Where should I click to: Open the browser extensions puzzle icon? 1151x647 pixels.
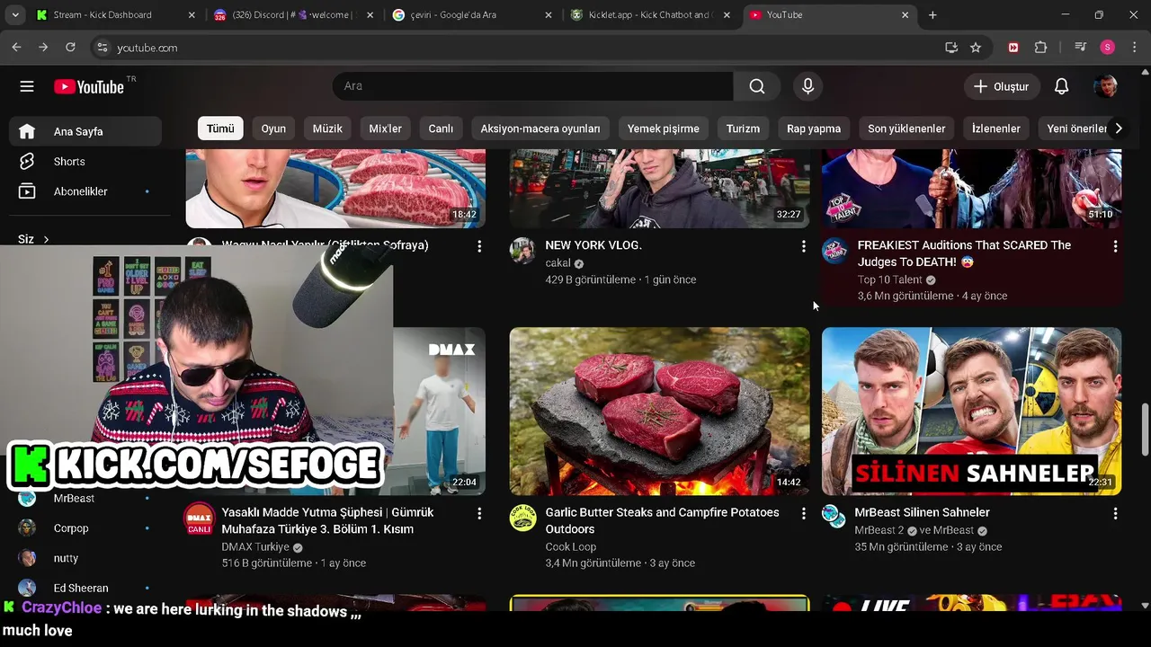click(x=1041, y=48)
